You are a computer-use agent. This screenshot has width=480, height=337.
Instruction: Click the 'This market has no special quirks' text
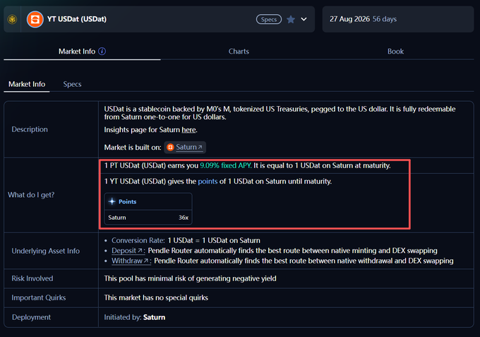[156, 297]
